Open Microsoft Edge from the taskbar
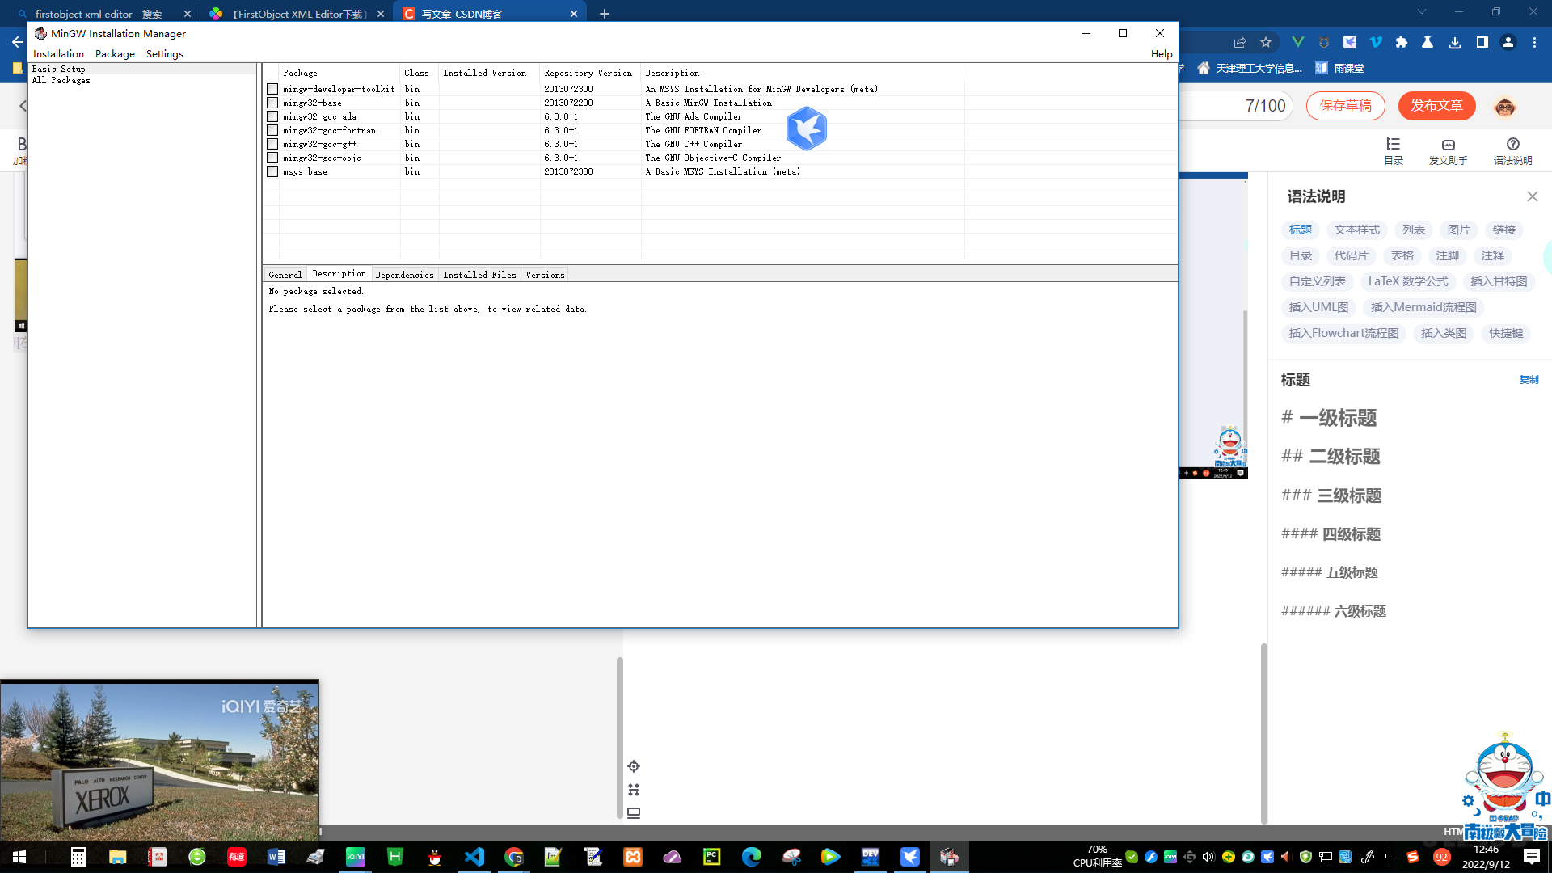This screenshot has height=873, width=1552. coord(751,857)
